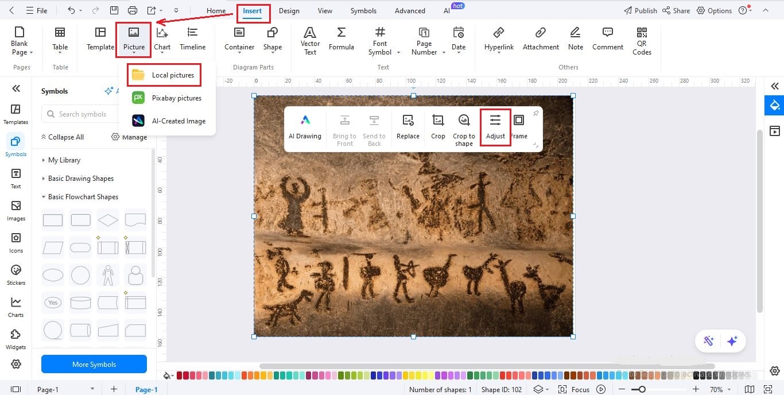The height and width of the screenshot is (395, 784).
Task: Click the Publish button
Action: click(x=640, y=10)
